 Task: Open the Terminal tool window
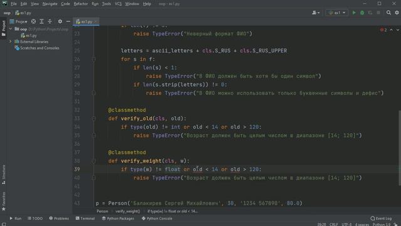click(x=85, y=218)
